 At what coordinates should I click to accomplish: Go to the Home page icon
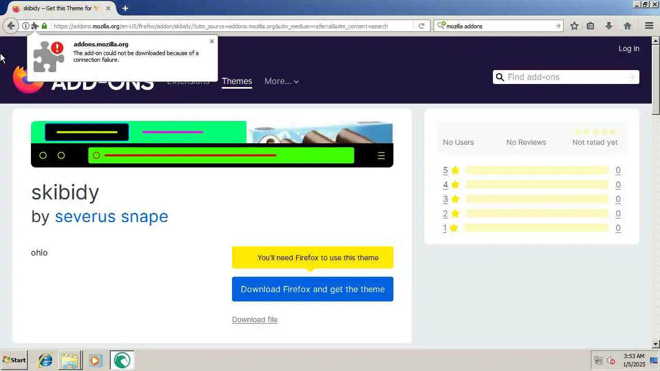628,26
